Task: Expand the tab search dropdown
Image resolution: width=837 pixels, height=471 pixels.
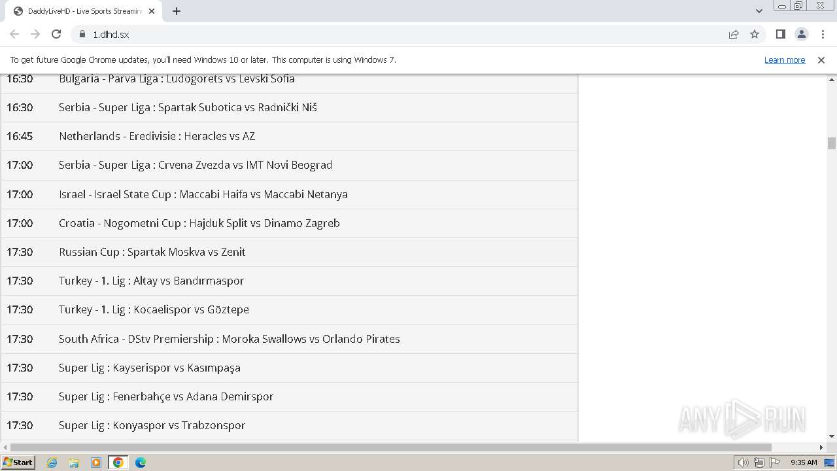Action: pos(759,11)
